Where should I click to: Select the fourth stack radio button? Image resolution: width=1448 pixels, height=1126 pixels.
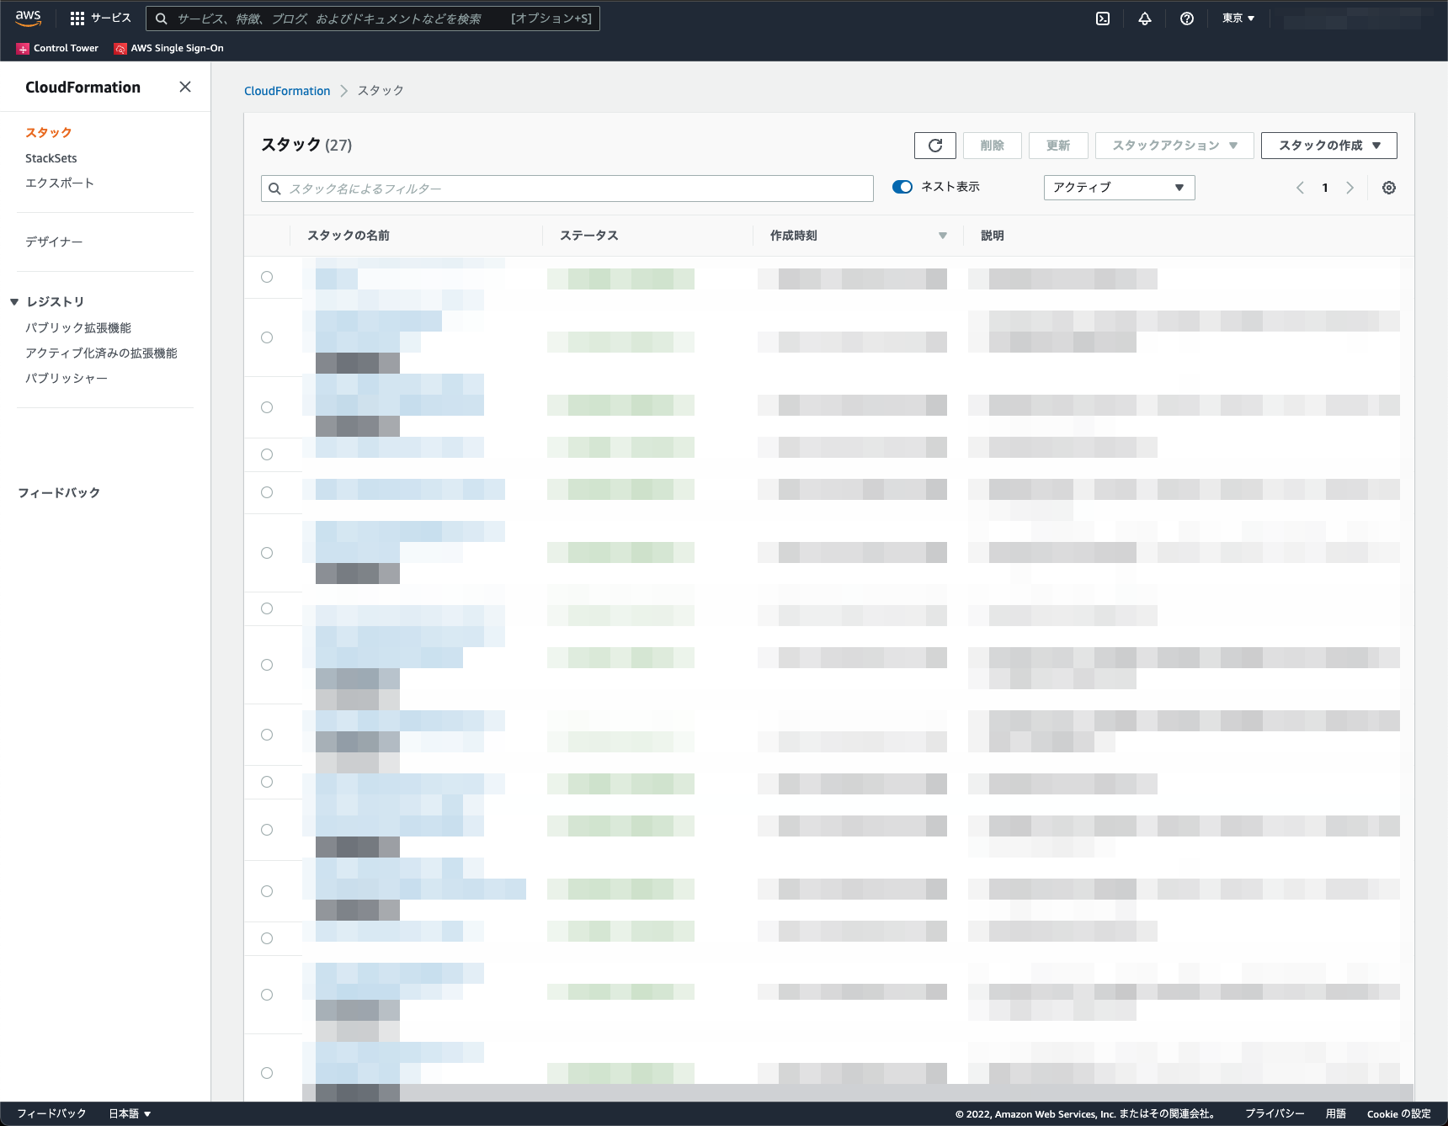pos(267,454)
